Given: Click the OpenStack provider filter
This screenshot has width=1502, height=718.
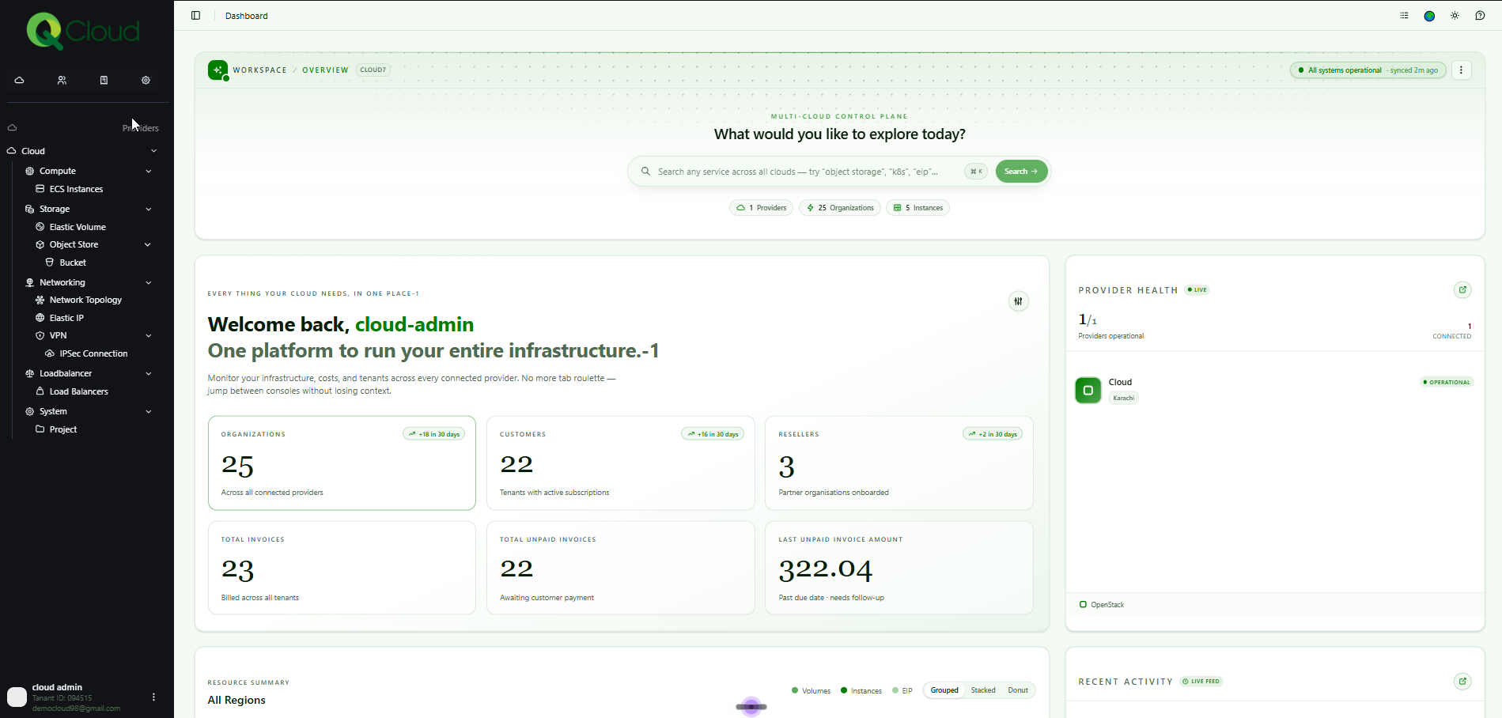Looking at the screenshot, I should [1102, 605].
